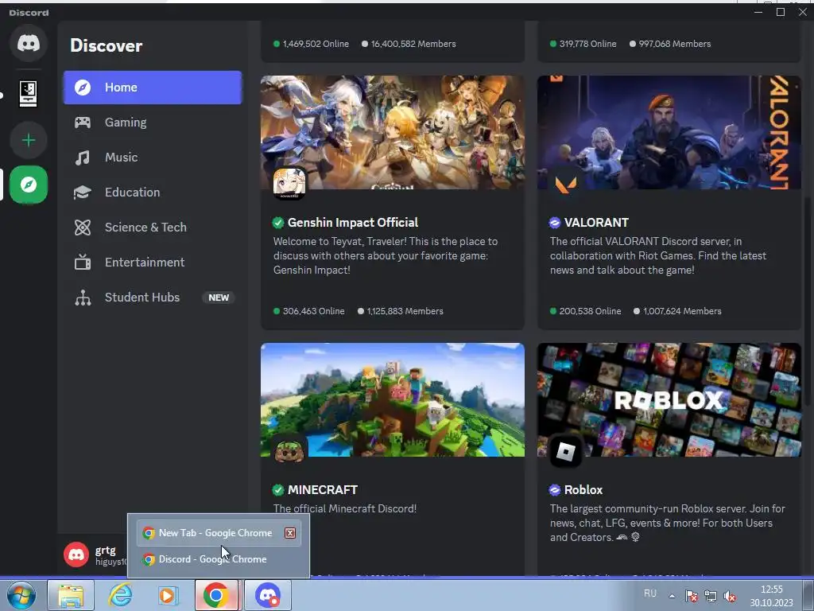The height and width of the screenshot is (611, 814).
Task: Open Discord direct messages home icon
Action: point(29,43)
